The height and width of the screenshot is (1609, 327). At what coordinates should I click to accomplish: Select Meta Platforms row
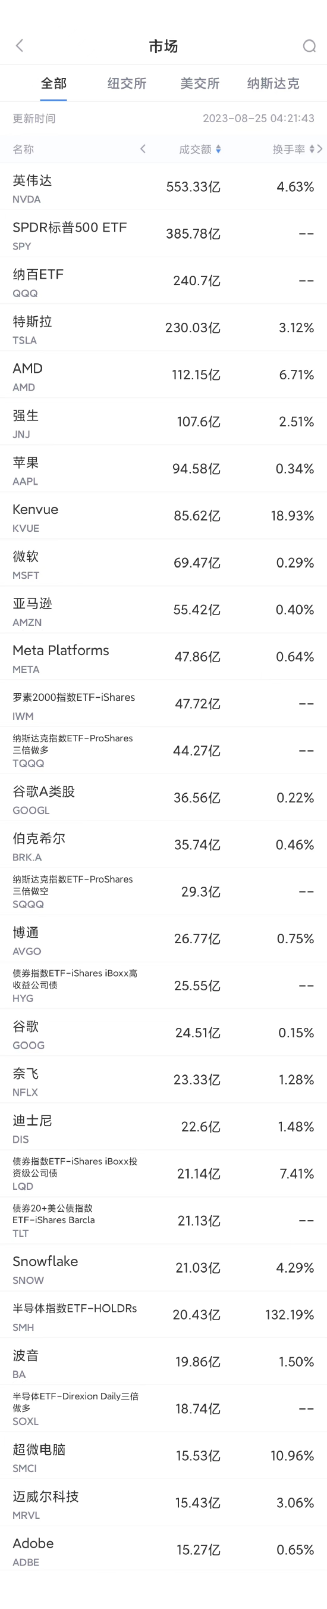164,657
